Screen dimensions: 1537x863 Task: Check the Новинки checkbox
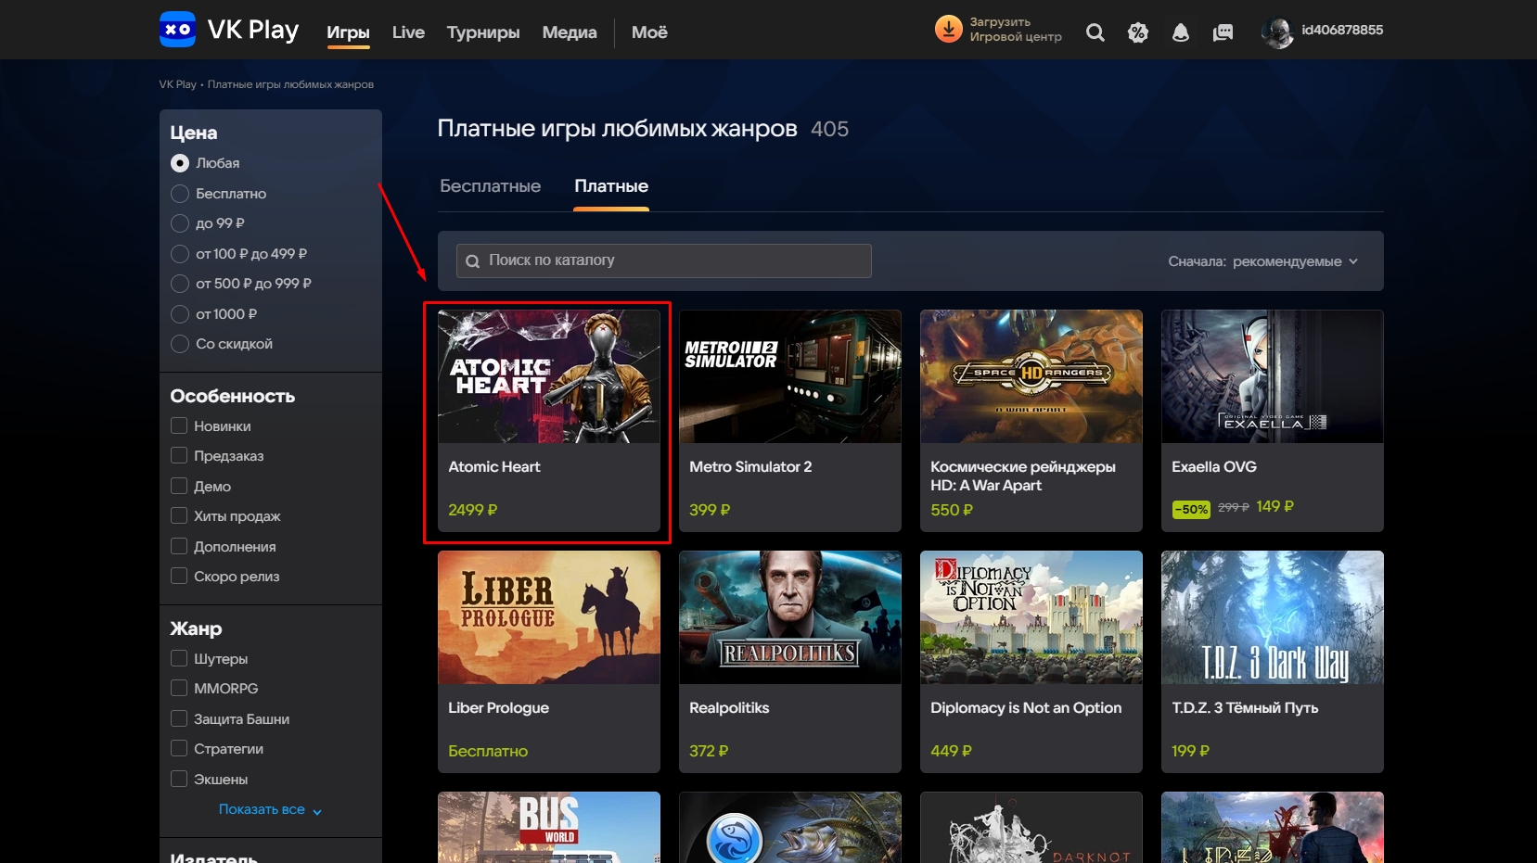[x=179, y=425]
